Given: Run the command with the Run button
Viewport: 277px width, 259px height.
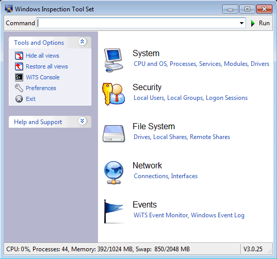Looking at the screenshot, I should 260,23.
